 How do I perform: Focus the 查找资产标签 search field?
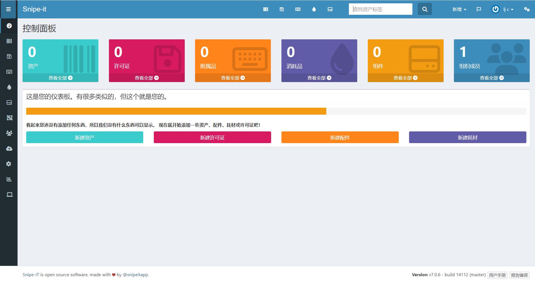click(x=380, y=9)
